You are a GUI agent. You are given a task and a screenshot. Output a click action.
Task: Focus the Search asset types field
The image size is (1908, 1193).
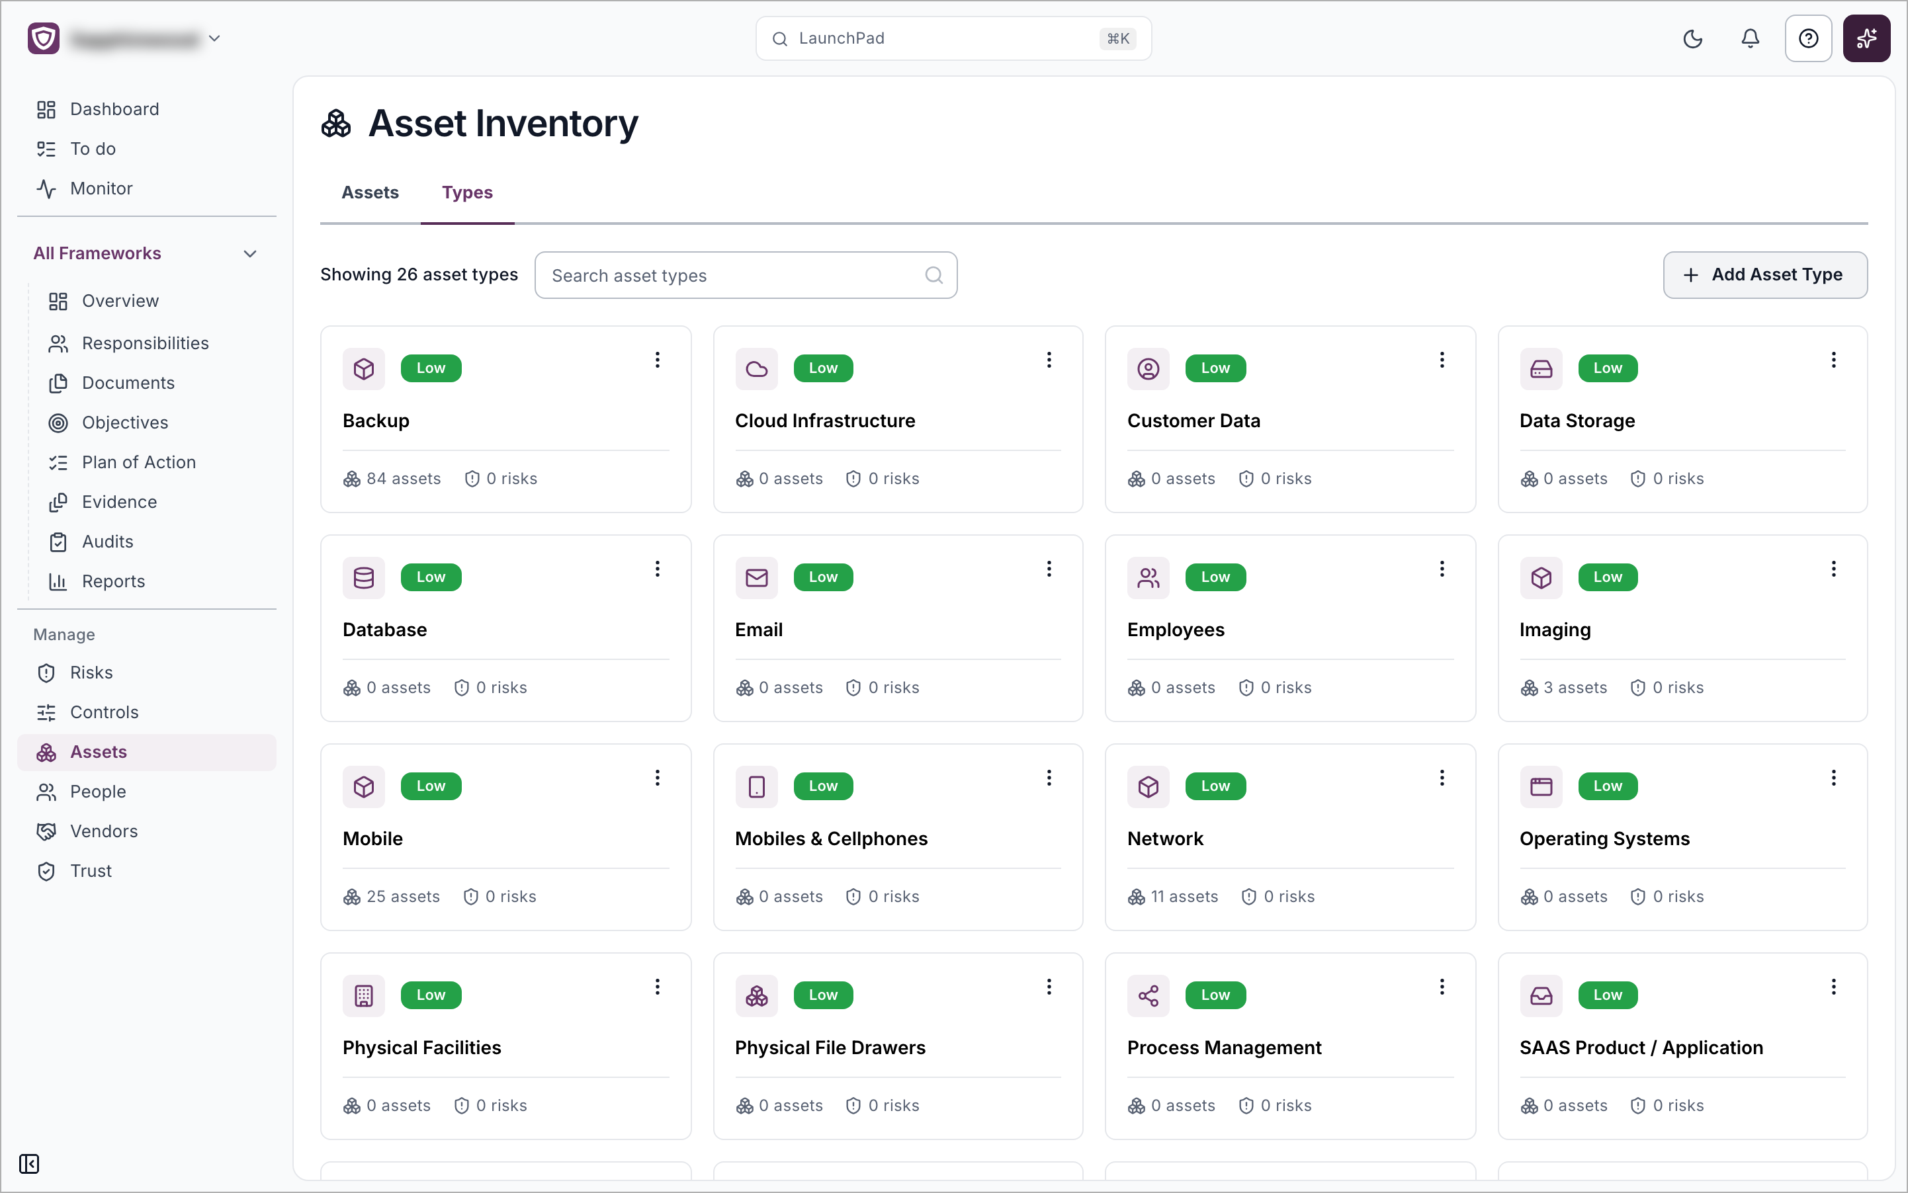tap(746, 275)
